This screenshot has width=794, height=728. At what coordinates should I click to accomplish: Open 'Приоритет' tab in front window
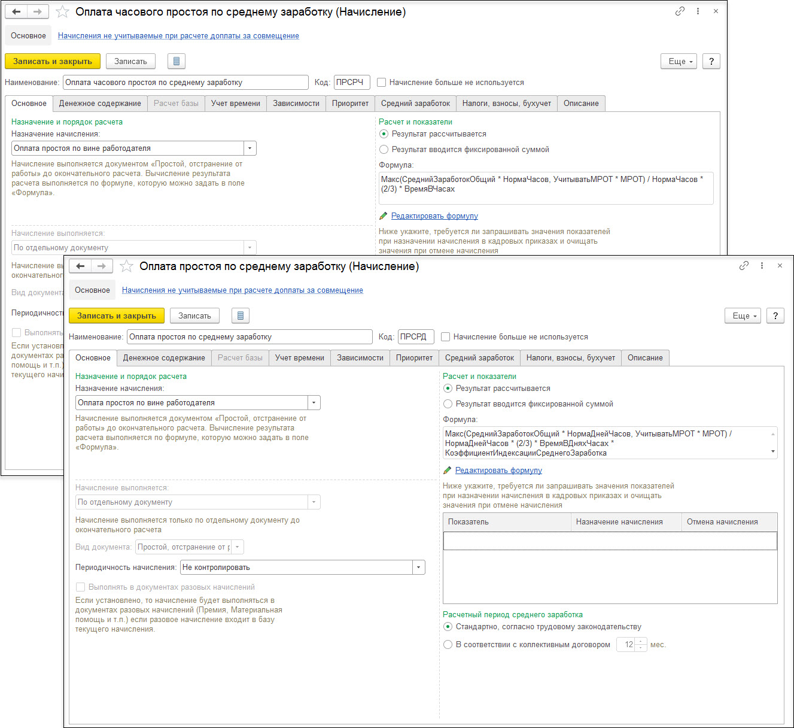(x=414, y=358)
